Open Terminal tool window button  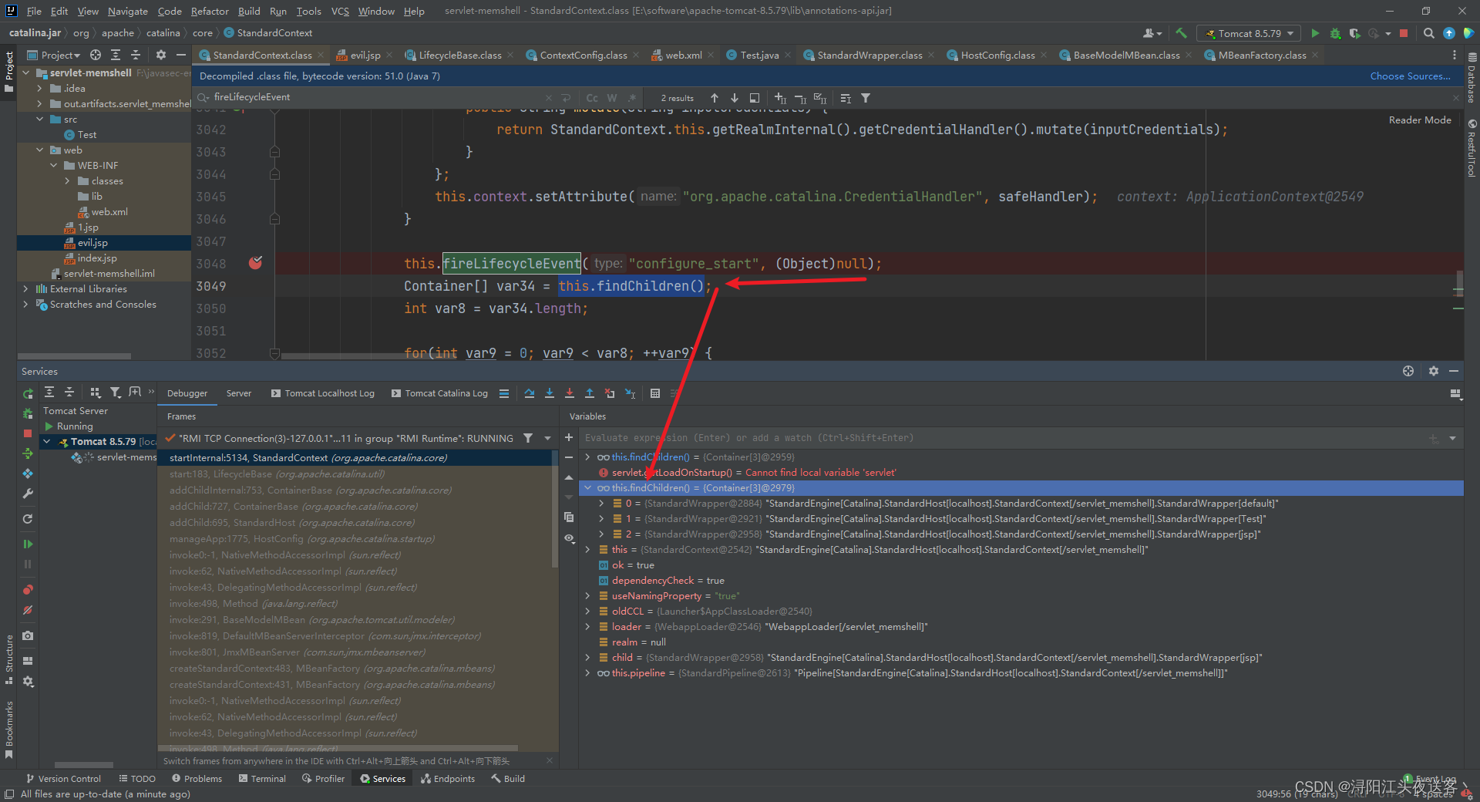pos(262,779)
